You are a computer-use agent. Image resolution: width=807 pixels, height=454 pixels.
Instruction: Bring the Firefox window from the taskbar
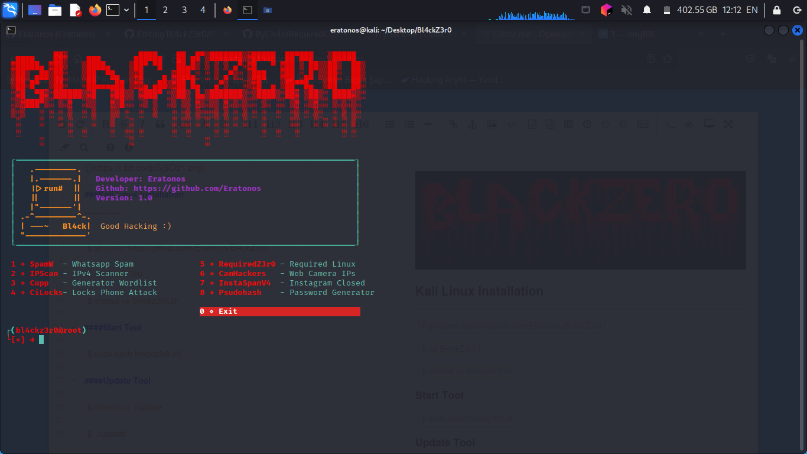227,10
